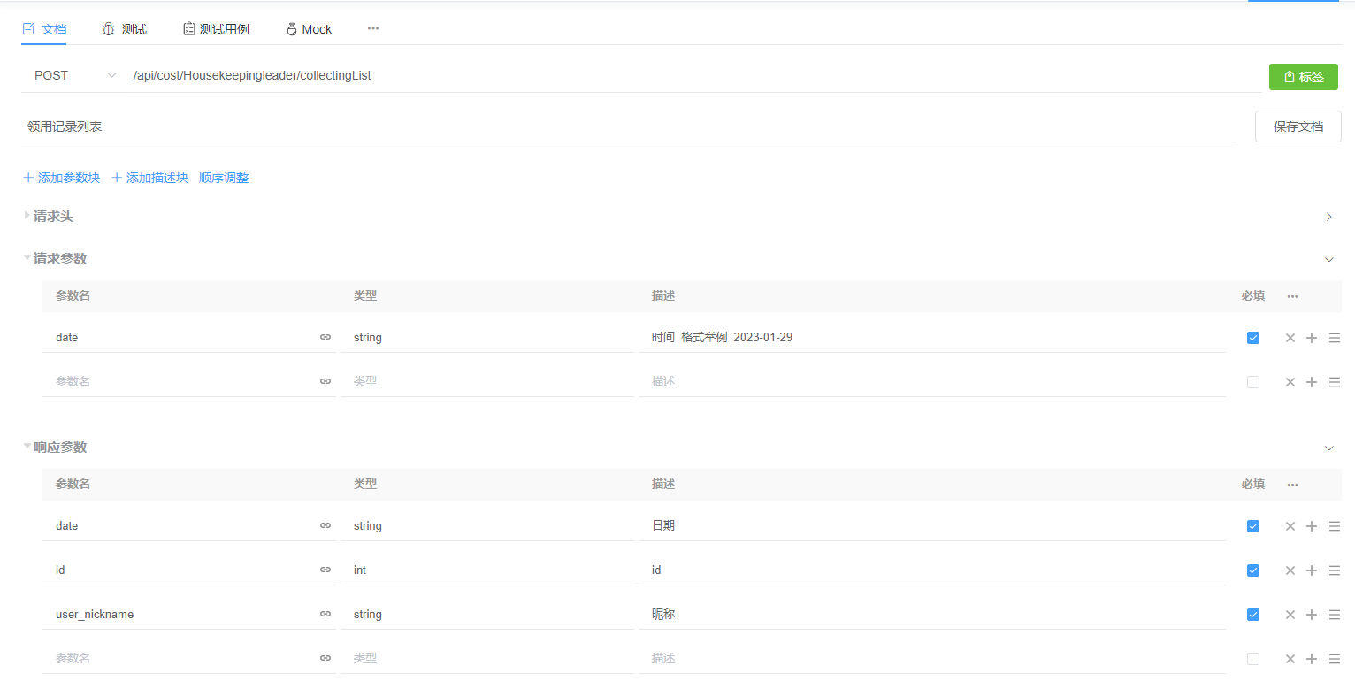
Task: Switch to the 测试用例 tab
Action: [x=216, y=29]
